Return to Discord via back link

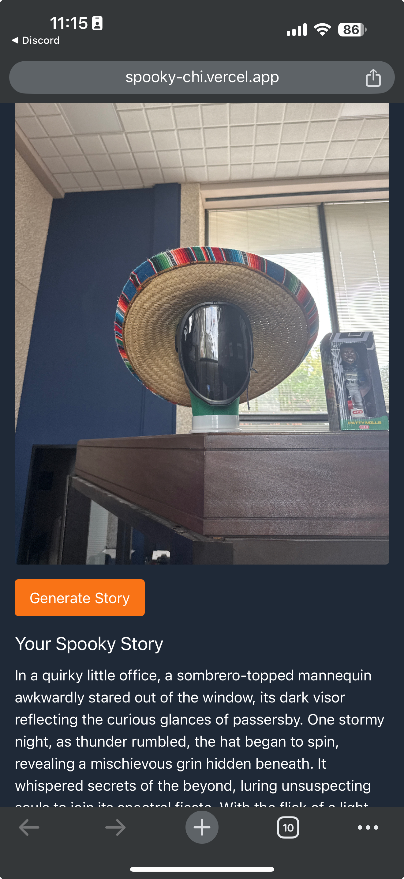(x=36, y=40)
